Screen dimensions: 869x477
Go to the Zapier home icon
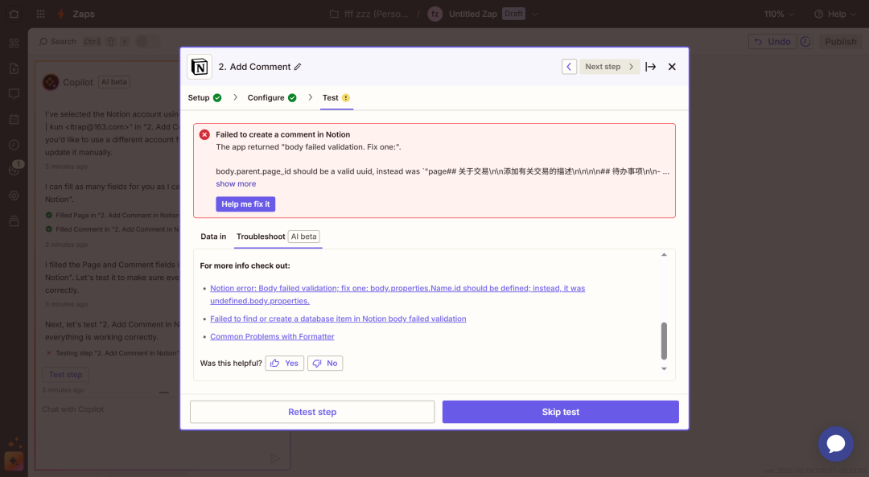(x=14, y=14)
